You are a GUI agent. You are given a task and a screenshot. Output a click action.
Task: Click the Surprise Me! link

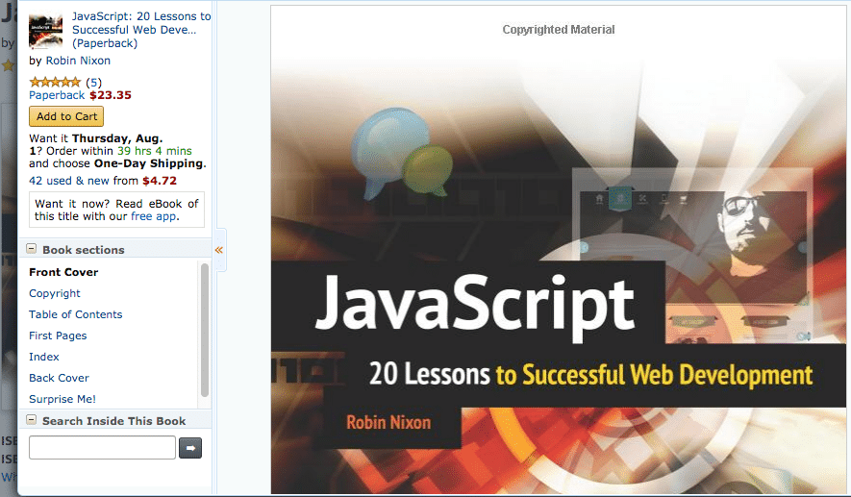(x=63, y=399)
